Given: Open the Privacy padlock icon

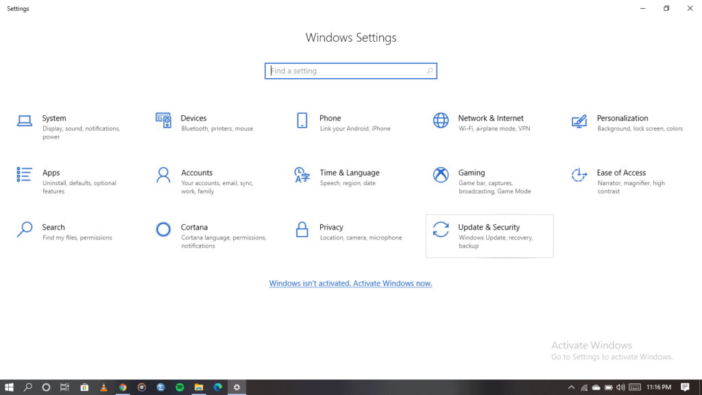Looking at the screenshot, I should coord(302,229).
